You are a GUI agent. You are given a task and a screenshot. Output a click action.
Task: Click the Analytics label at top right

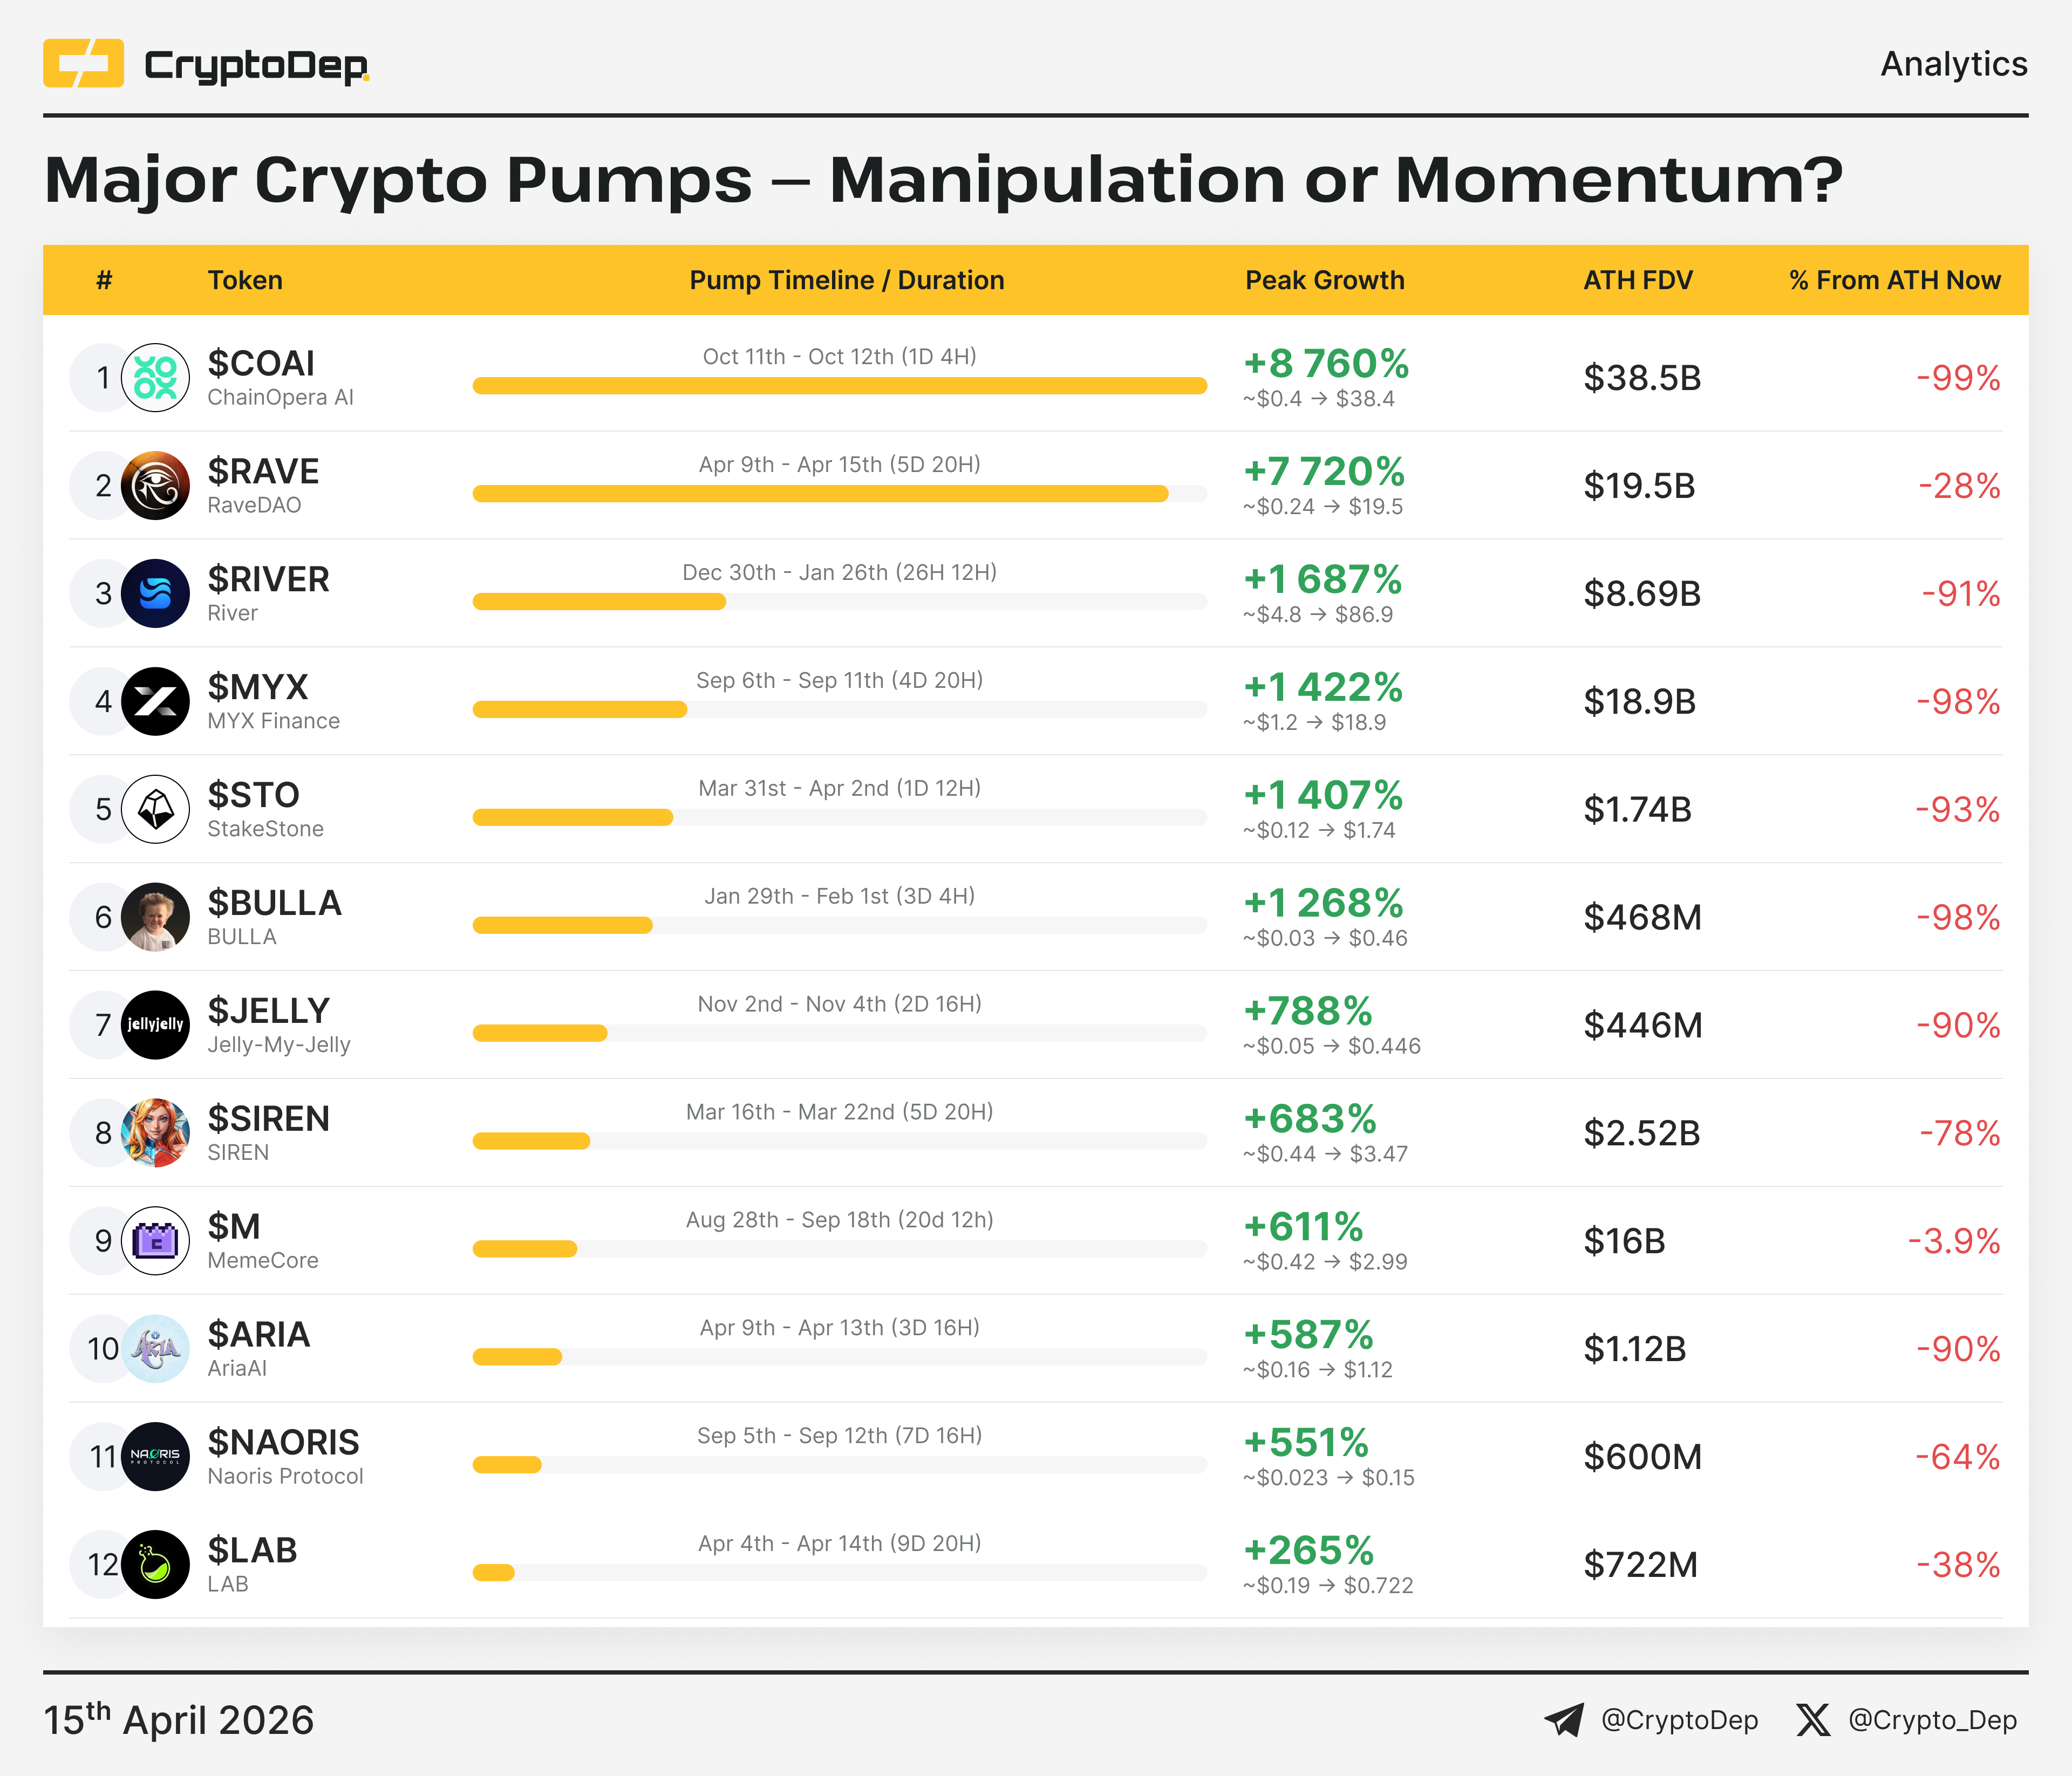click(x=1953, y=64)
